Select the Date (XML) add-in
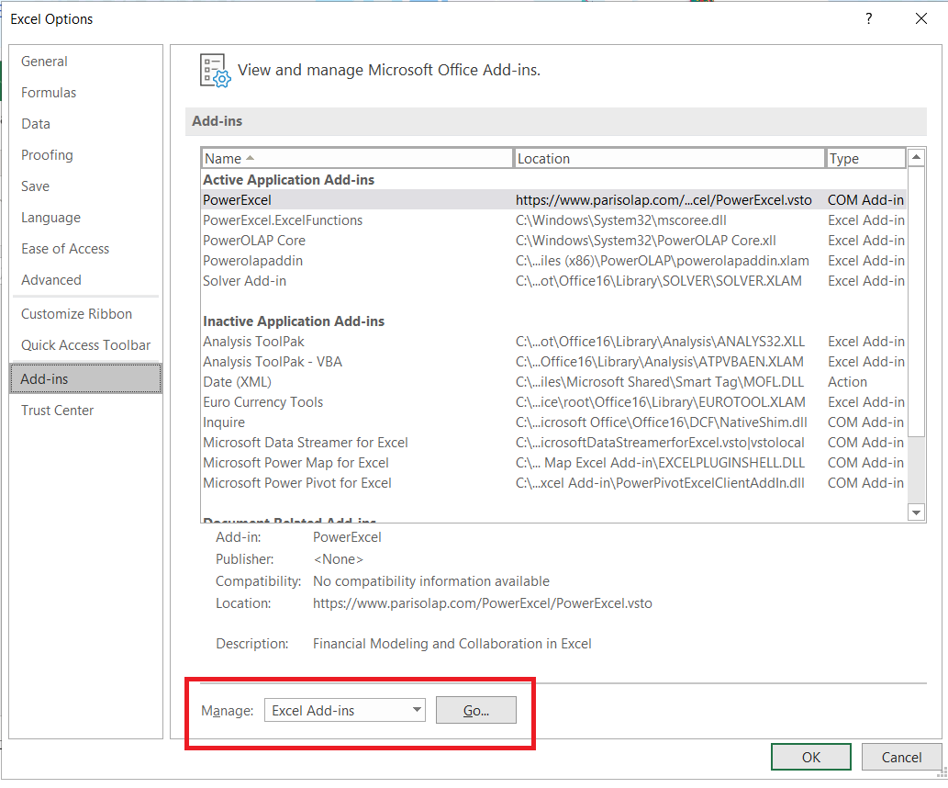This screenshot has width=948, height=788. (553, 382)
